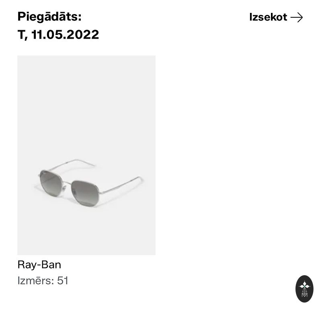Click the right arrow icon beside Izsekot

[x=296, y=17]
